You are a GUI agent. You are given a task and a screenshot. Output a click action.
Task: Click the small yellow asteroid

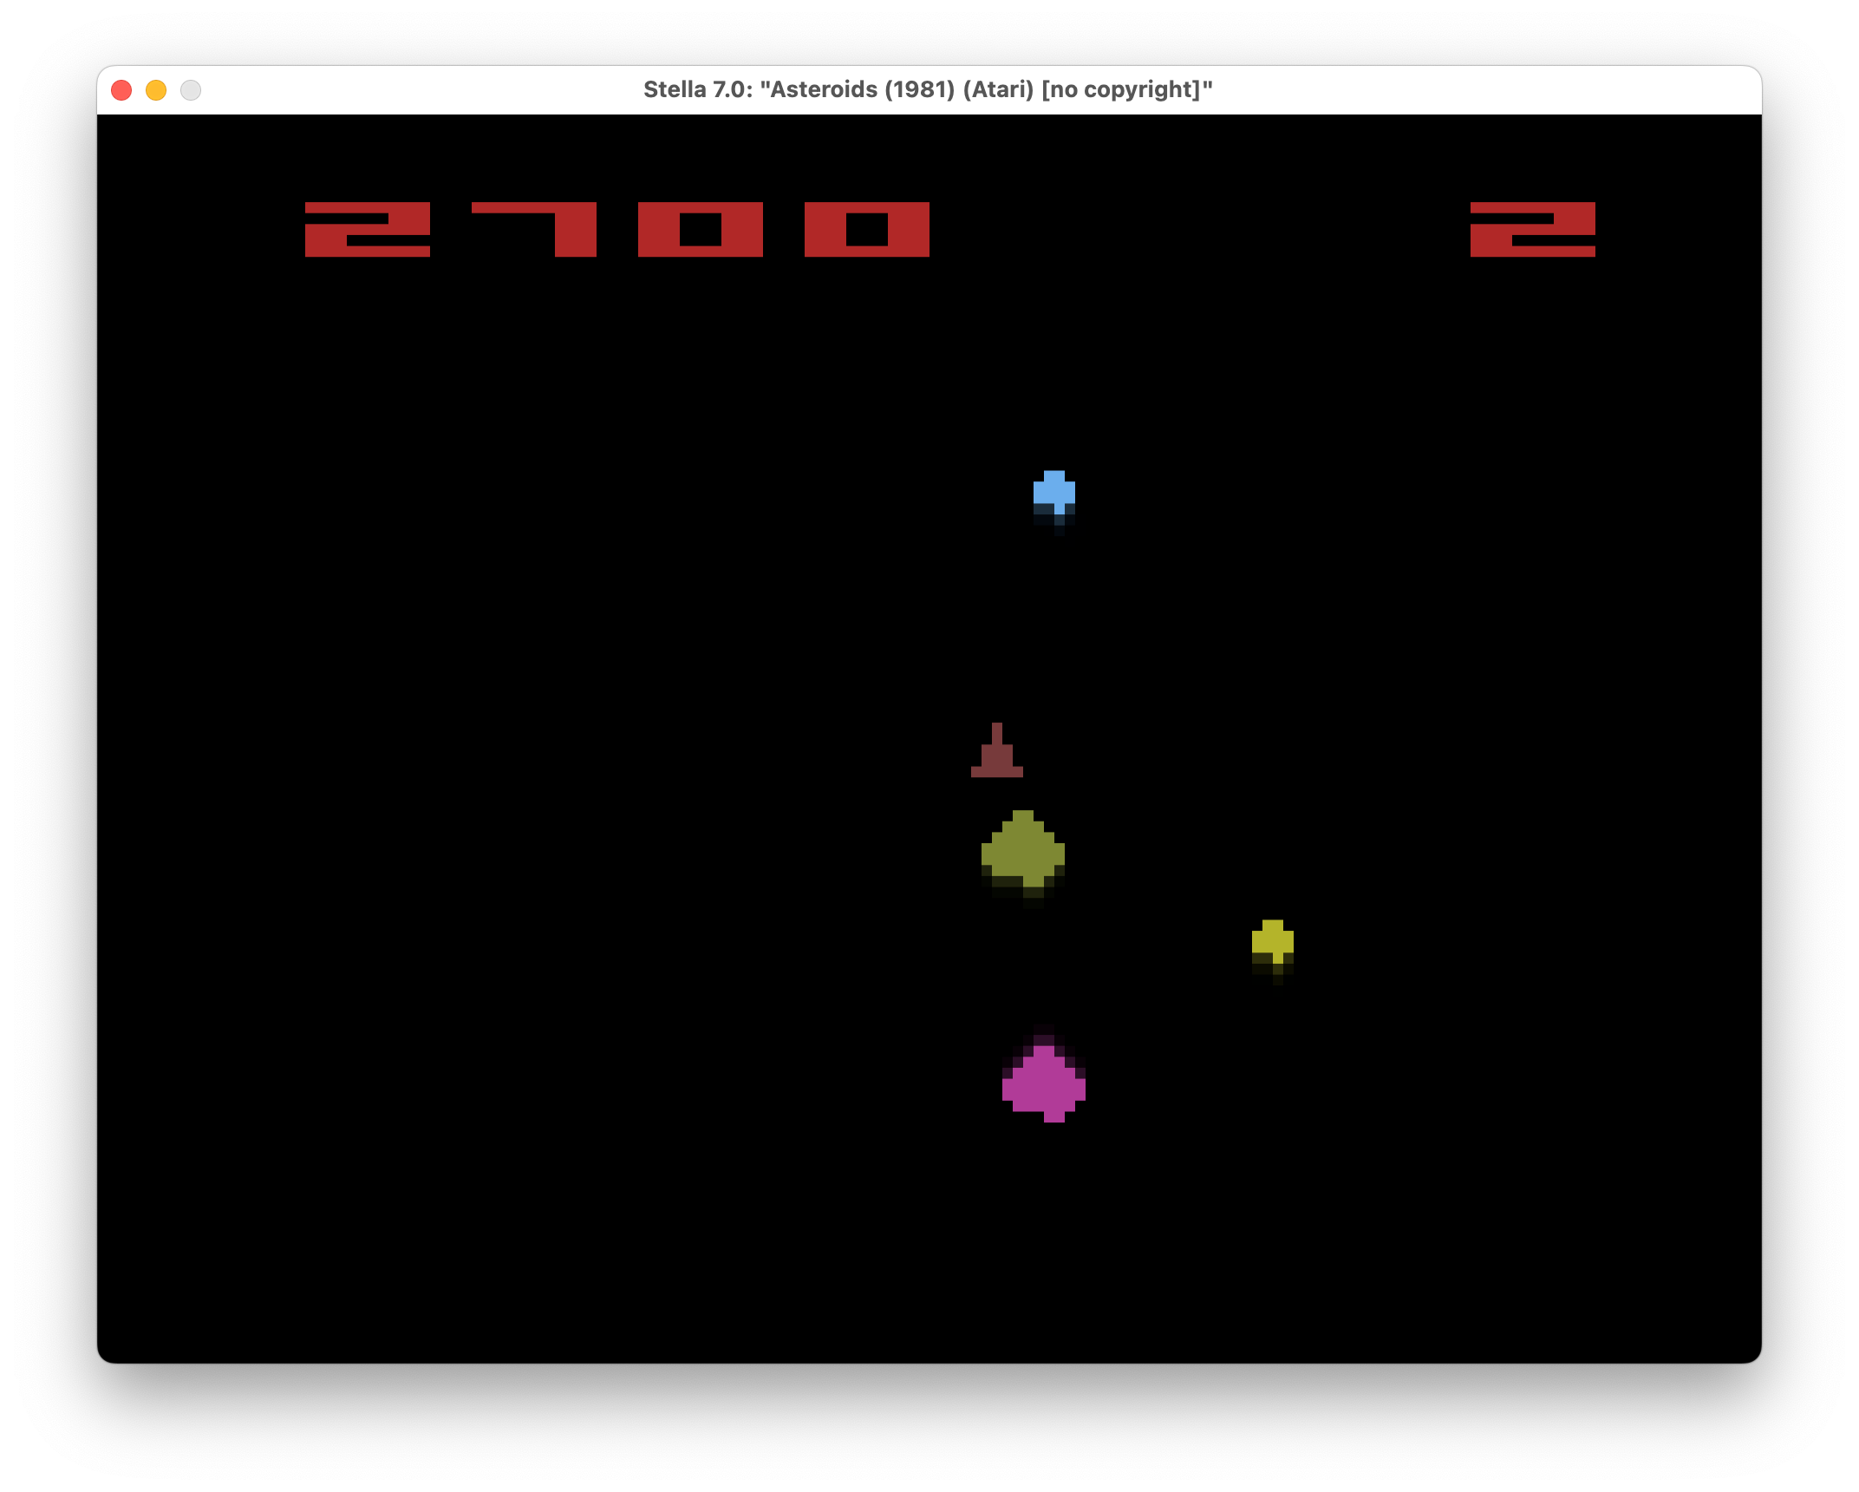[x=1272, y=941]
